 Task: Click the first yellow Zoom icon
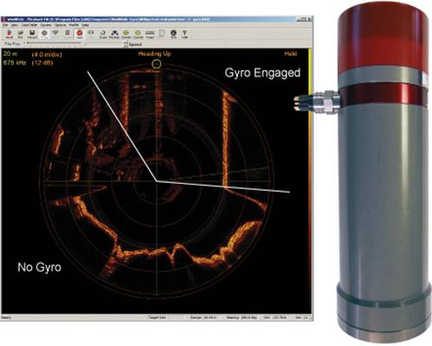coord(126,34)
